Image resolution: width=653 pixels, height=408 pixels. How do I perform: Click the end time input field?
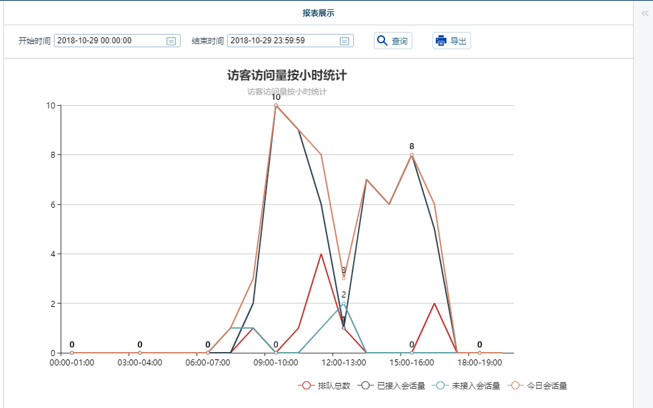tap(283, 41)
